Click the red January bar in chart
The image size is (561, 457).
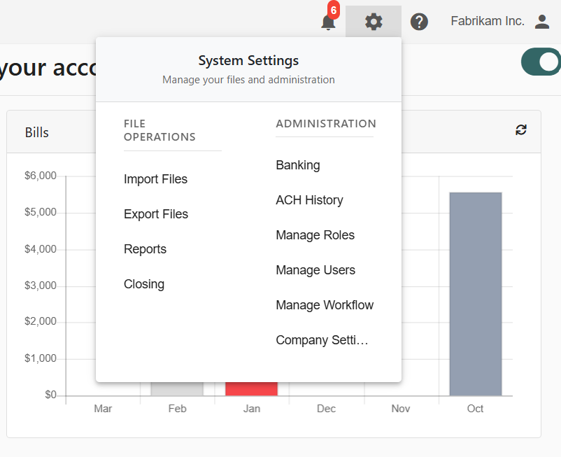pyautogui.click(x=251, y=388)
